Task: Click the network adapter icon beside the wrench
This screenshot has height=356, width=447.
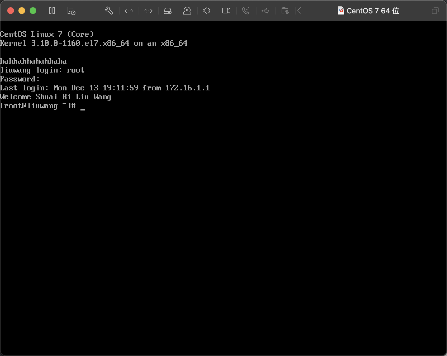Action: (x=129, y=11)
